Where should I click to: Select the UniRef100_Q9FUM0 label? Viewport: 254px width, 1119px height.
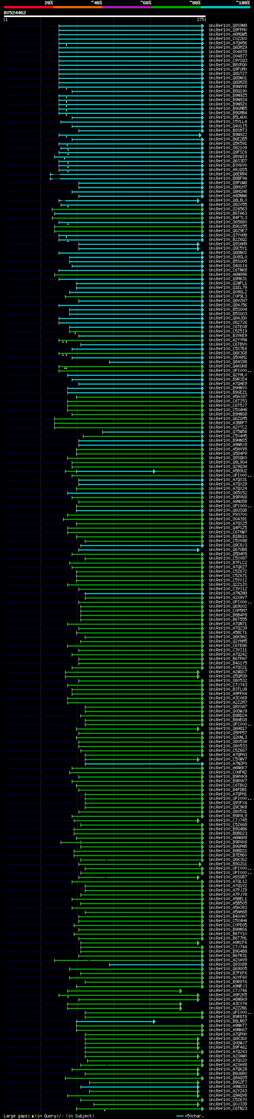pos(228,69)
